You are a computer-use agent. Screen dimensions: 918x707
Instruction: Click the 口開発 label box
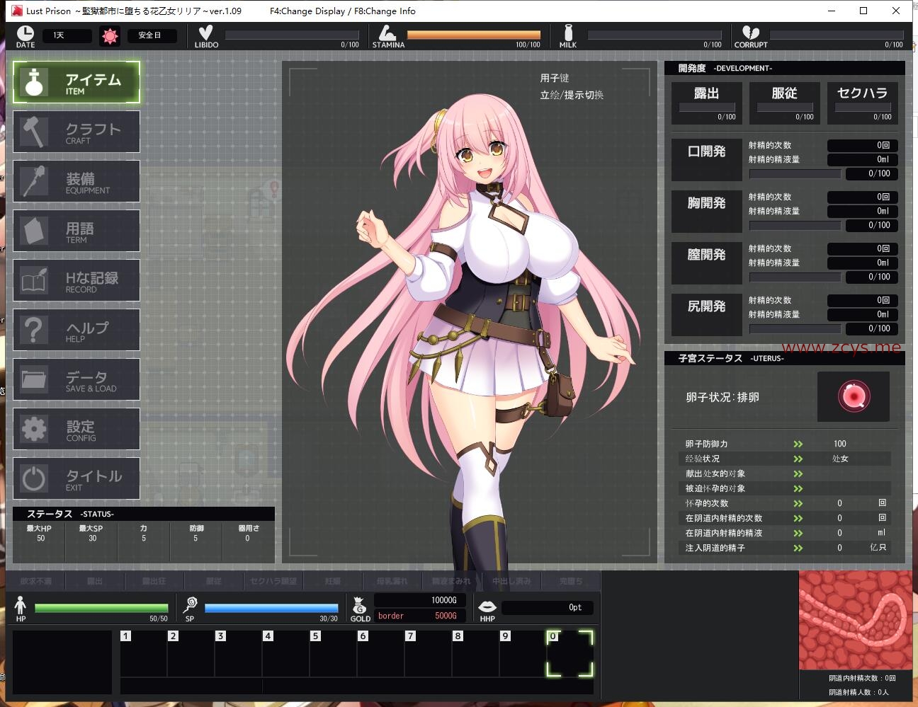[707, 159]
